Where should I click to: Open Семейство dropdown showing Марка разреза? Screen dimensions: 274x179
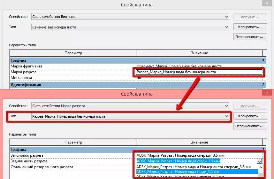[130, 106]
